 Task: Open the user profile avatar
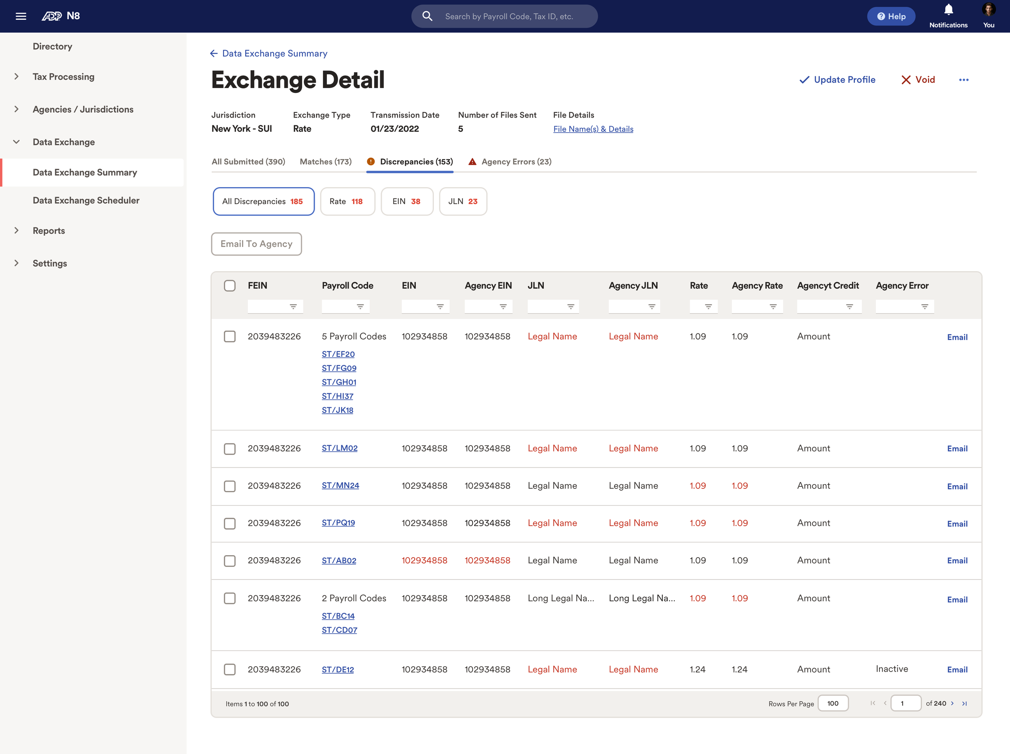point(989,10)
